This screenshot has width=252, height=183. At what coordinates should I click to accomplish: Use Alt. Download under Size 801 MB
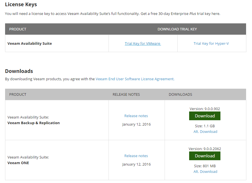click(x=205, y=172)
